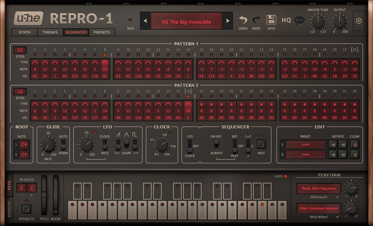Click the Mod Wheel amount knob

coord(351,208)
